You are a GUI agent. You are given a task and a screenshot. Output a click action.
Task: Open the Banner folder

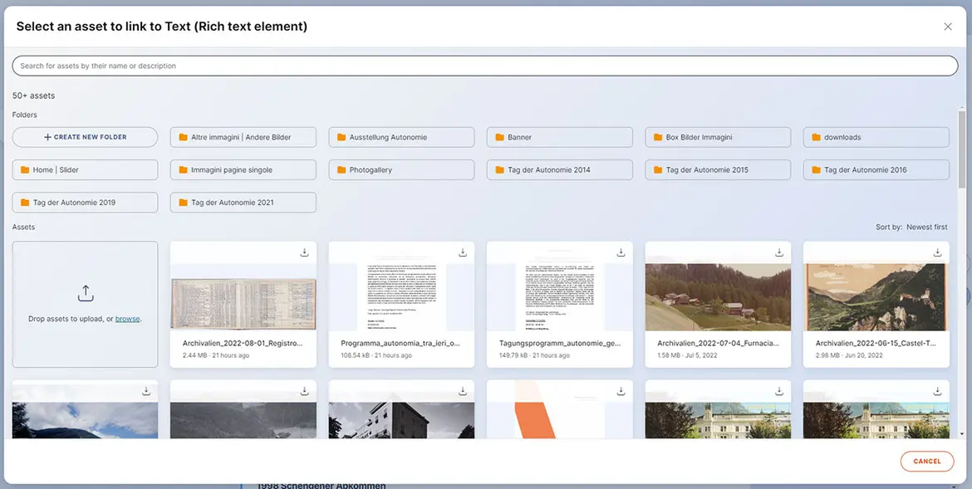tap(559, 137)
